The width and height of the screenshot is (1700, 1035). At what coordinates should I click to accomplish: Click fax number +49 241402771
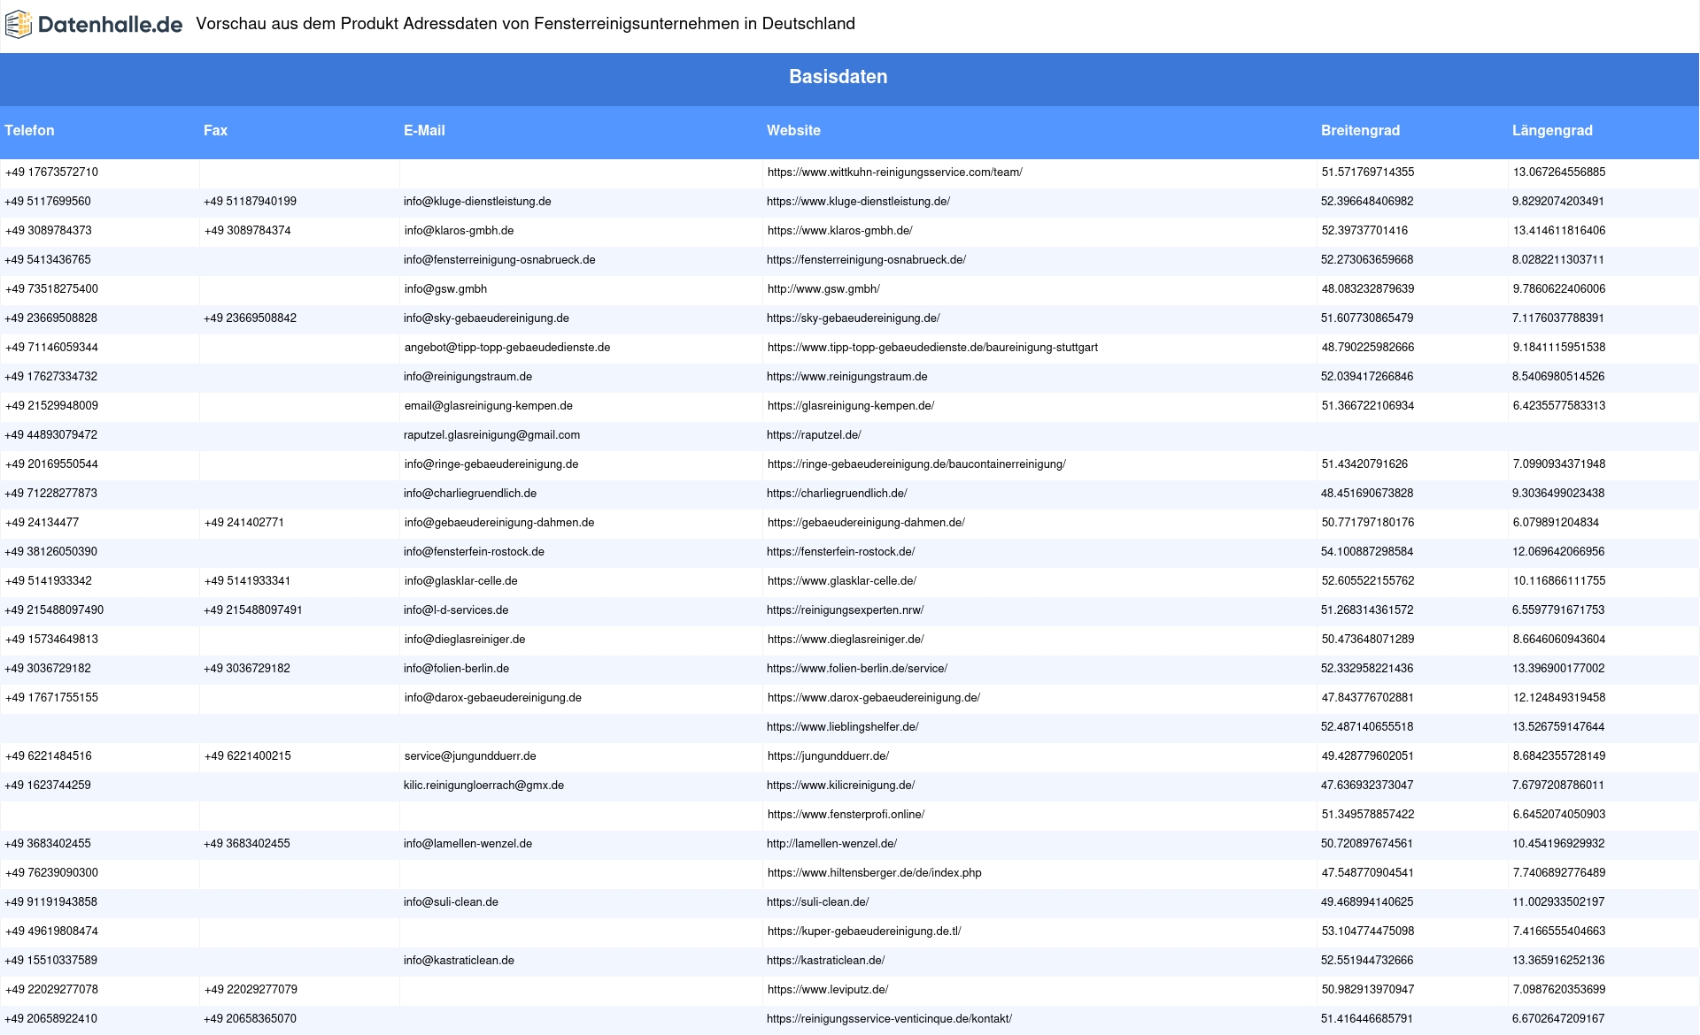(243, 523)
